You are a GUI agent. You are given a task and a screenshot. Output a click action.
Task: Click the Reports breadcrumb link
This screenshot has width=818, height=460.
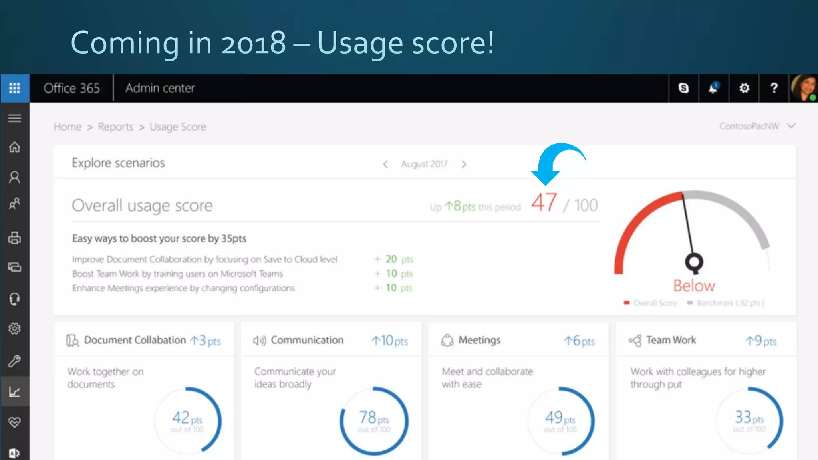pos(115,127)
